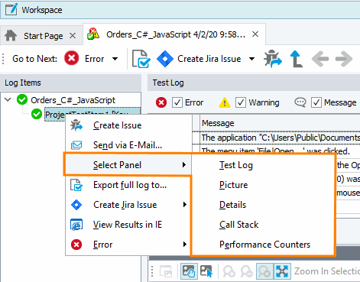The image size is (360, 282).
Task: Expand the Create Jira Issue toolbar dropdown arrow
Action: 251,59
